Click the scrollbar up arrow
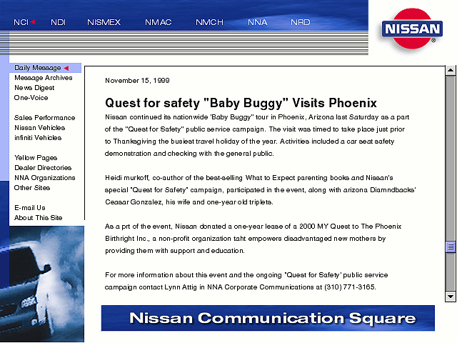457x343 pixels. [451, 70]
